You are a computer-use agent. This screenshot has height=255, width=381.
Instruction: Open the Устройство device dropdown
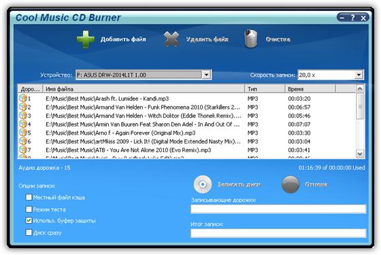pyautogui.click(x=206, y=75)
